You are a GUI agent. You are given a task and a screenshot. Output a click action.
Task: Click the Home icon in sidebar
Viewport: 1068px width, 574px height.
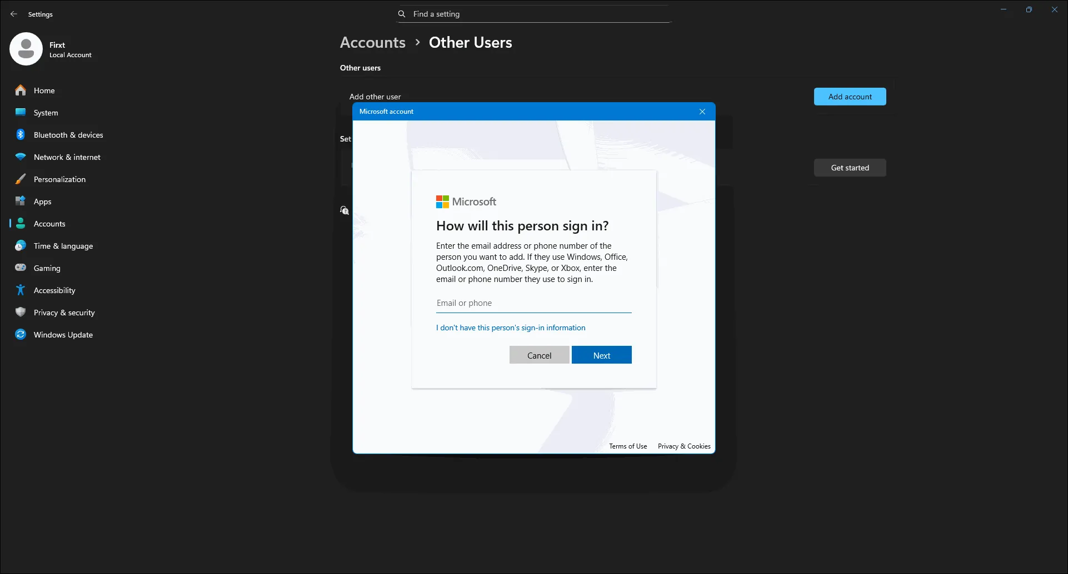coord(21,90)
